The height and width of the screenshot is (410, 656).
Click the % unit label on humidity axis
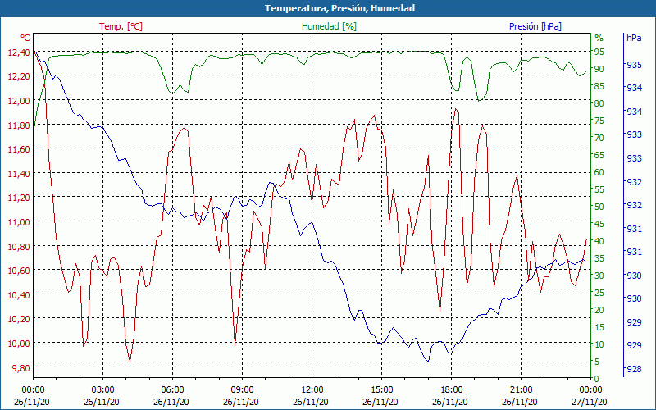point(599,38)
